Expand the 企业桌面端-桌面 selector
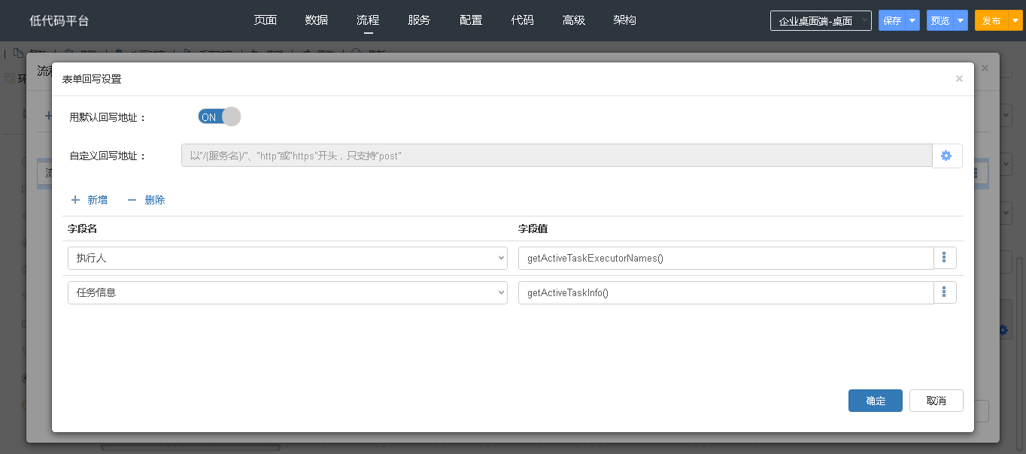This screenshot has height=454, width=1026. pos(821,21)
